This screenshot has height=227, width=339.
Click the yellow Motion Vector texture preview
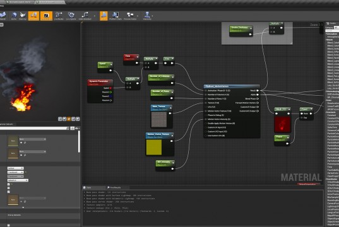click(x=154, y=148)
